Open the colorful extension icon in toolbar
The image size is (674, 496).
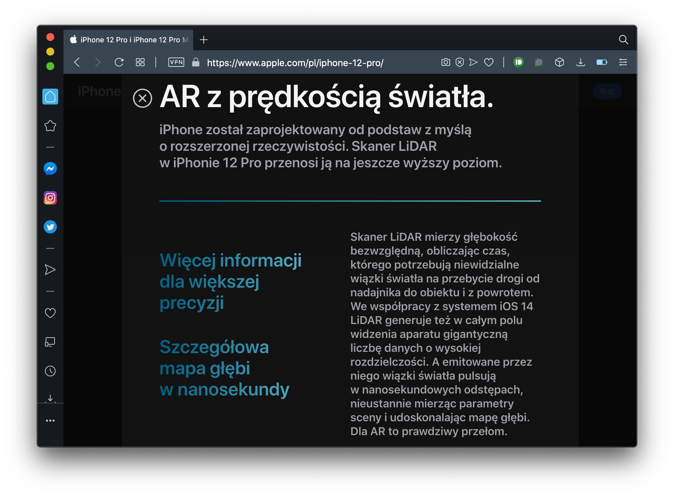pyautogui.click(x=539, y=62)
